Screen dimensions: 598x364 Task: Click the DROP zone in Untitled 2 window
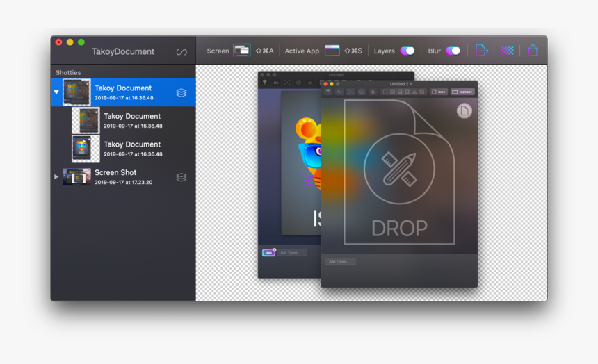[x=399, y=172]
